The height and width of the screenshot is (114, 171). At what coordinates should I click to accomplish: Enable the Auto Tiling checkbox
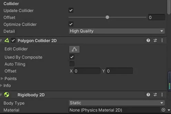pos(72,64)
